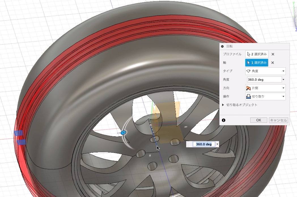This screenshot has width=297, height=197.
Task: Click the キャンセル button
Action: [278, 120]
